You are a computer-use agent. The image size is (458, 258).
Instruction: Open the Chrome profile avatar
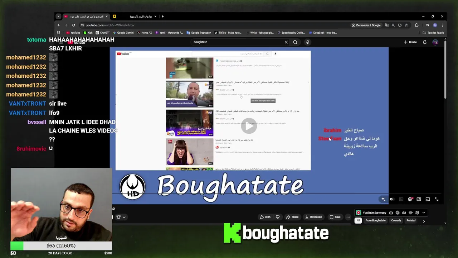point(435,25)
